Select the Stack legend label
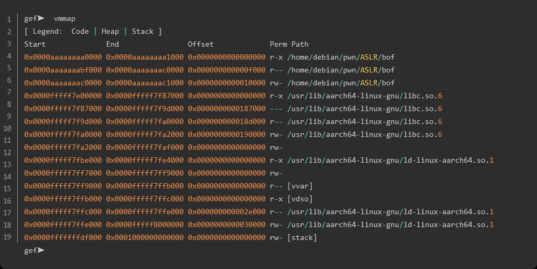The image size is (537, 269). 143,32
